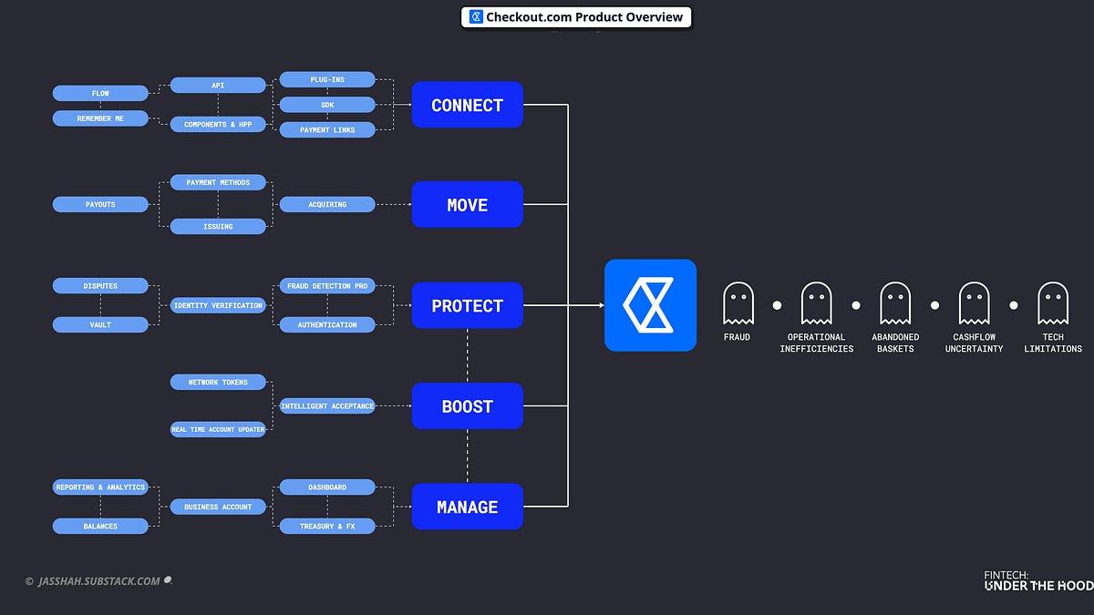Select the BOOST box
The height and width of the screenshot is (615, 1094).
(x=467, y=406)
